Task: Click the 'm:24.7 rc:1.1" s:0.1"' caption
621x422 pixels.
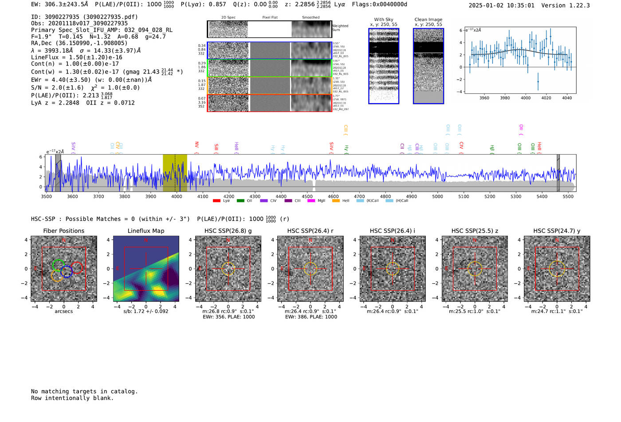Action: [557, 311]
